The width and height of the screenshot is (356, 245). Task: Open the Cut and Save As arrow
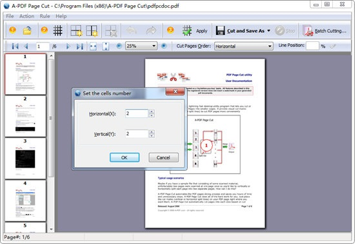268,31
